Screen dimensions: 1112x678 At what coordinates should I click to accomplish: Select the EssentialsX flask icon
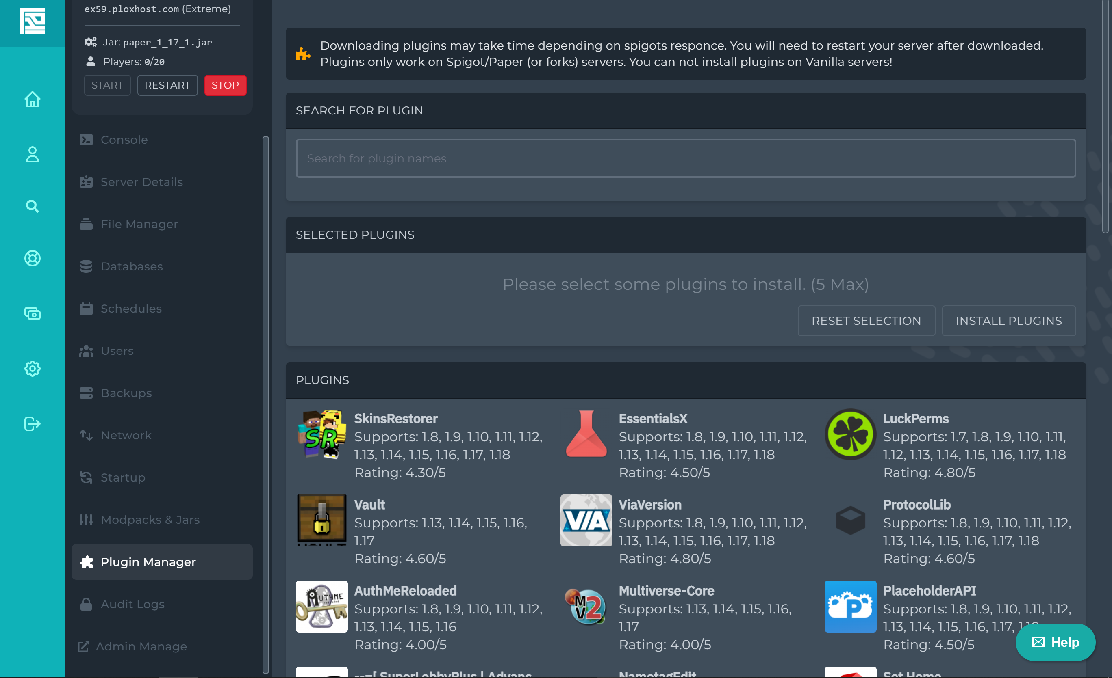586,434
